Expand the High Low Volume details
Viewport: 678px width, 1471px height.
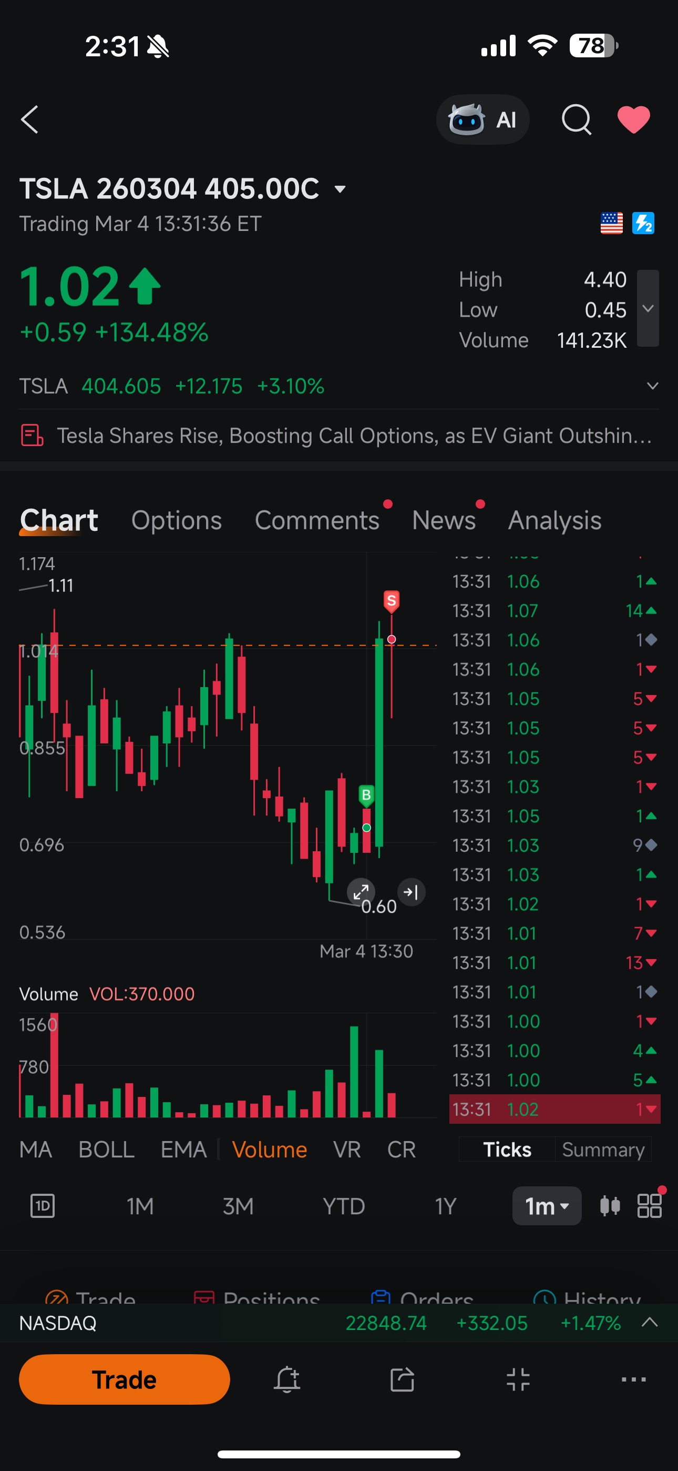click(648, 308)
